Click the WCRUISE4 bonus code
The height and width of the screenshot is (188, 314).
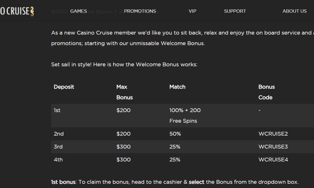[273, 159]
